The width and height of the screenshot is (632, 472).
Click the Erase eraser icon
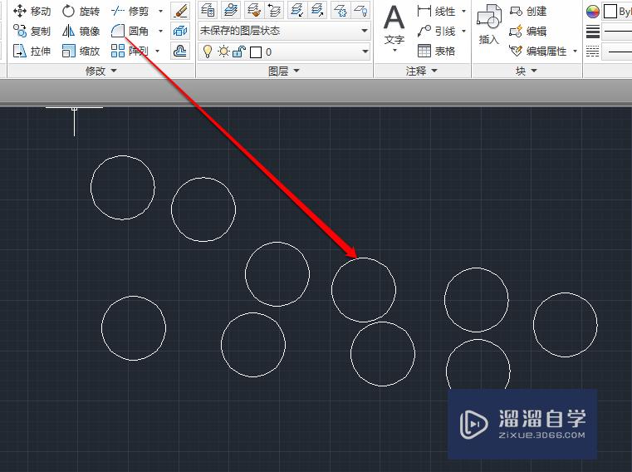[180, 11]
